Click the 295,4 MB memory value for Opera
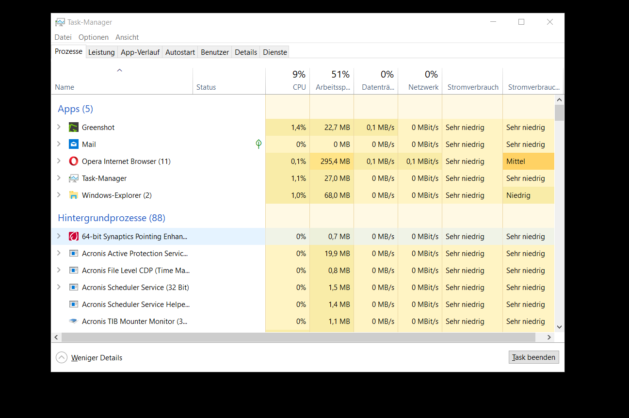Image resolution: width=629 pixels, height=418 pixels. point(335,161)
